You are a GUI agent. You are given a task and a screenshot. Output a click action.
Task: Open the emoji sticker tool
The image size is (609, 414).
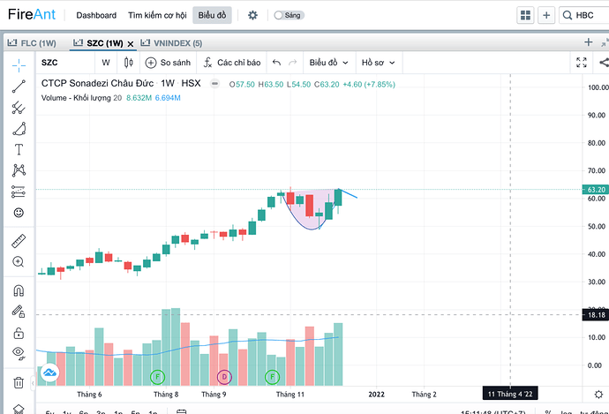[19, 213]
